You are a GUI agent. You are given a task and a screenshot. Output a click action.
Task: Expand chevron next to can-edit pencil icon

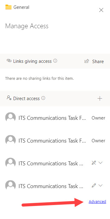pyautogui.click(x=101, y=185)
